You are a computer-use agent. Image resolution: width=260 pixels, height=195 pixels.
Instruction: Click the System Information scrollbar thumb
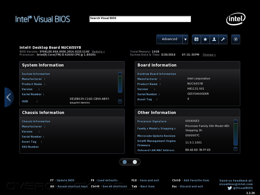(x=120, y=84)
